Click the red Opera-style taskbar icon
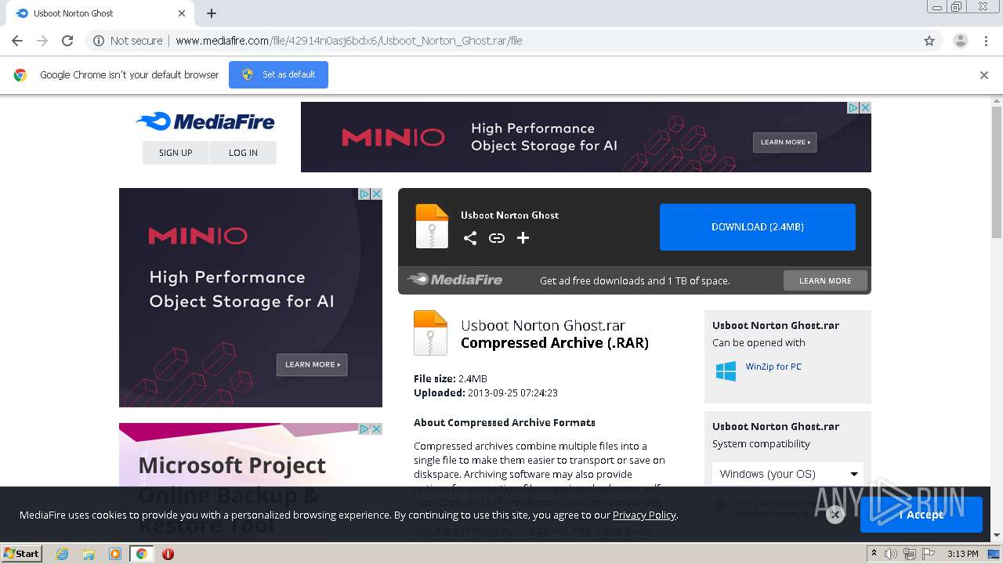1003x564 pixels. tap(168, 554)
